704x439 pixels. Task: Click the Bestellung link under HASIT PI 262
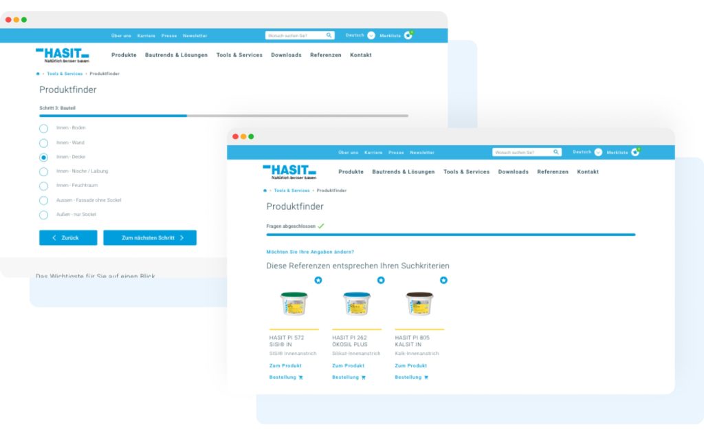coord(345,378)
